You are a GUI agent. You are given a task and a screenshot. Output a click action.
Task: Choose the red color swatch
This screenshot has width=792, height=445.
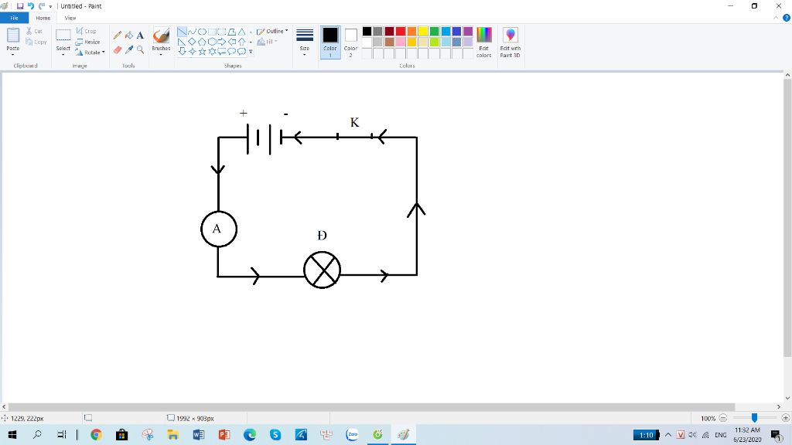point(401,31)
